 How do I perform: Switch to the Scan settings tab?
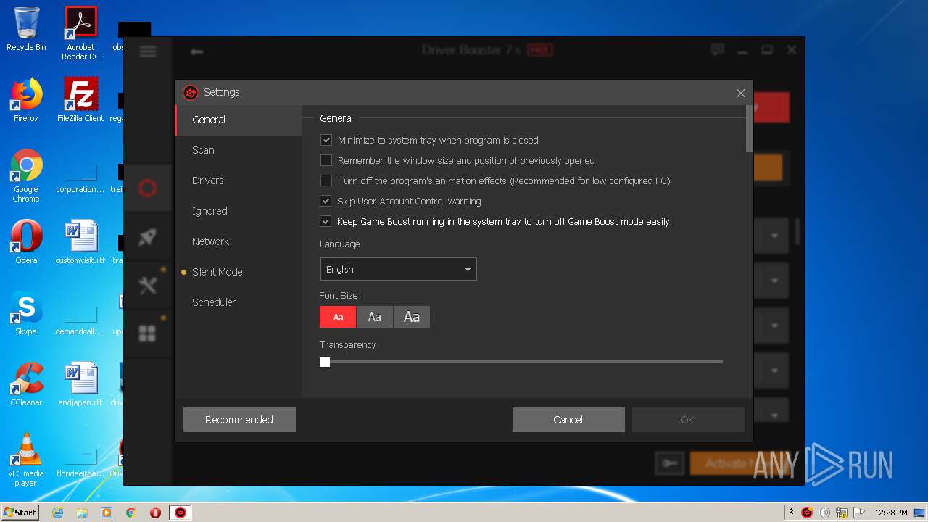239,150
